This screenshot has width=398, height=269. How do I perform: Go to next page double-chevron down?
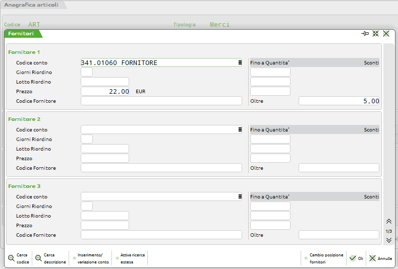388,240
